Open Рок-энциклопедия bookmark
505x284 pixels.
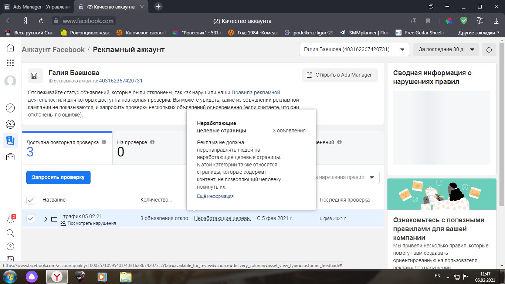[85, 33]
